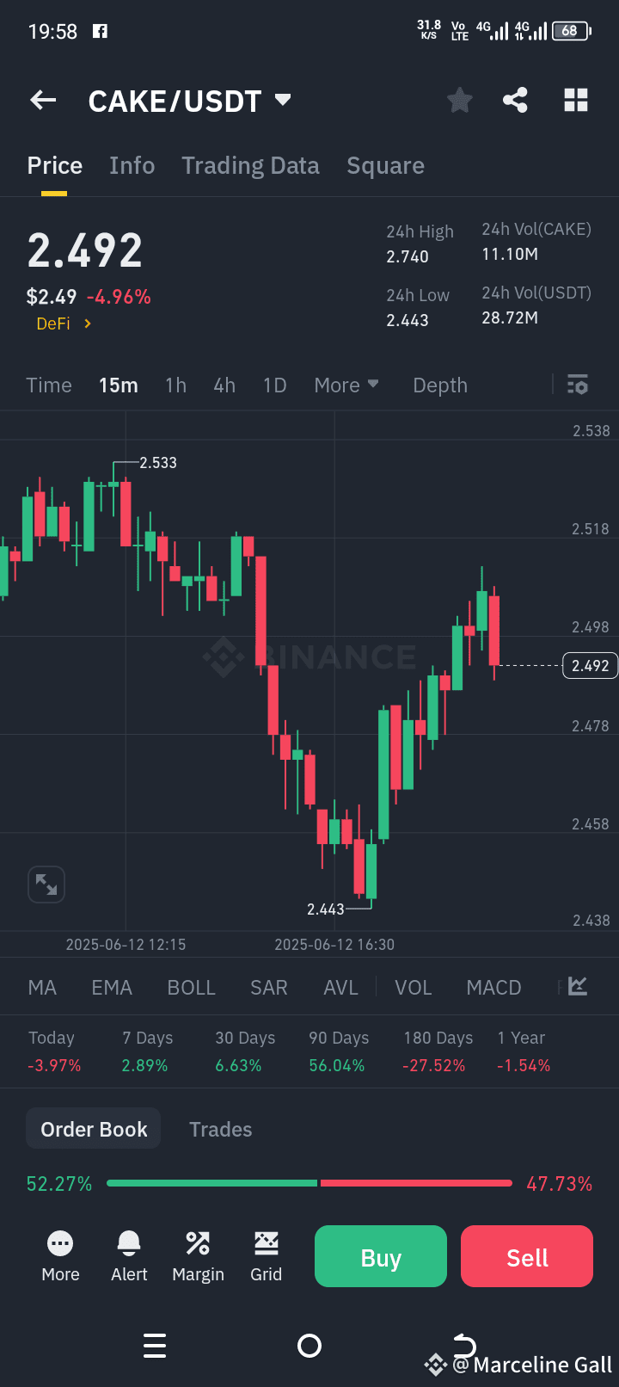
Task: Open the DeFi category chevron link
Action: click(x=63, y=324)
